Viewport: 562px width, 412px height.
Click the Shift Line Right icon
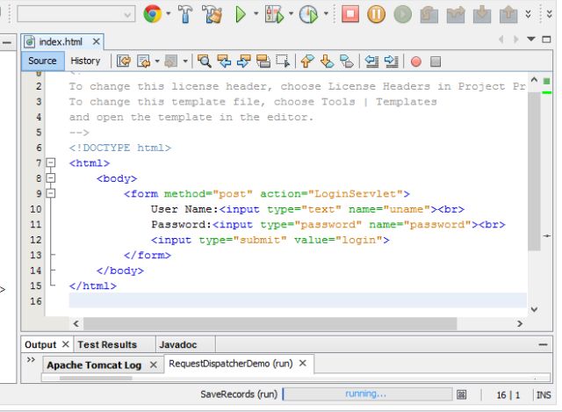[392, 61]
